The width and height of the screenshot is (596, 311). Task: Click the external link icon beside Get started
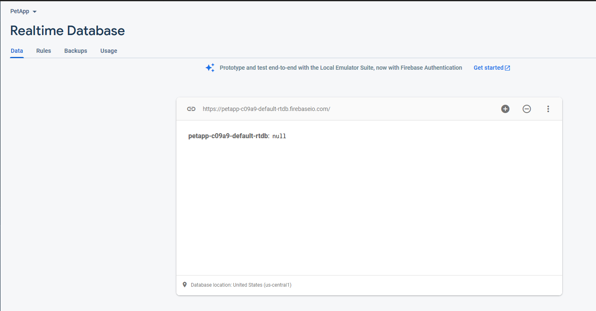coord(507,68)
